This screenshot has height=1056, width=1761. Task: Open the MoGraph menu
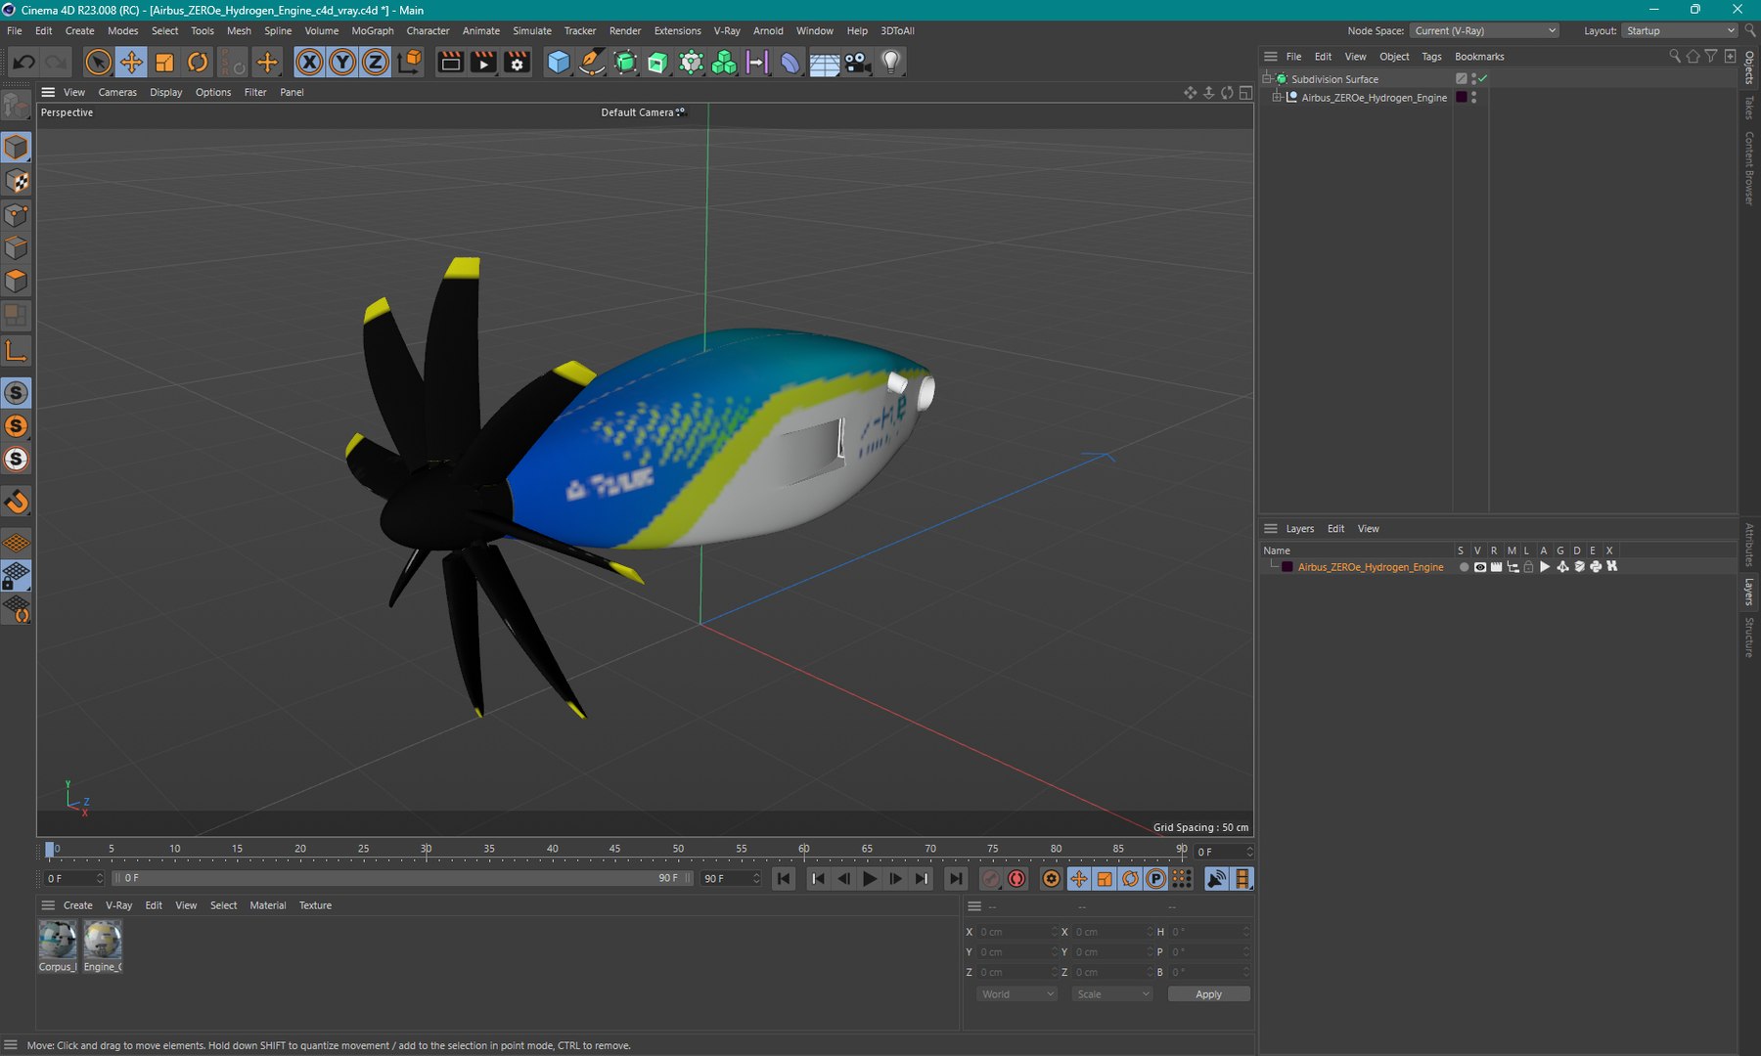tap(373, 31)
